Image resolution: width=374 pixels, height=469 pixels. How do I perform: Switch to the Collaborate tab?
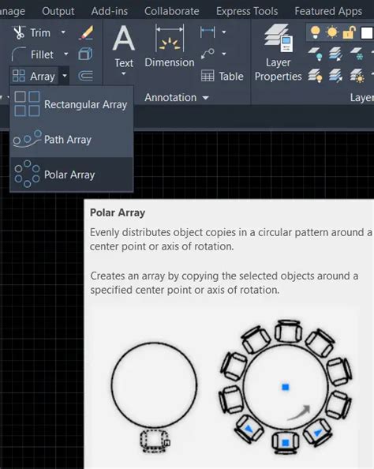pyautogui.click(x=171, y=11)
